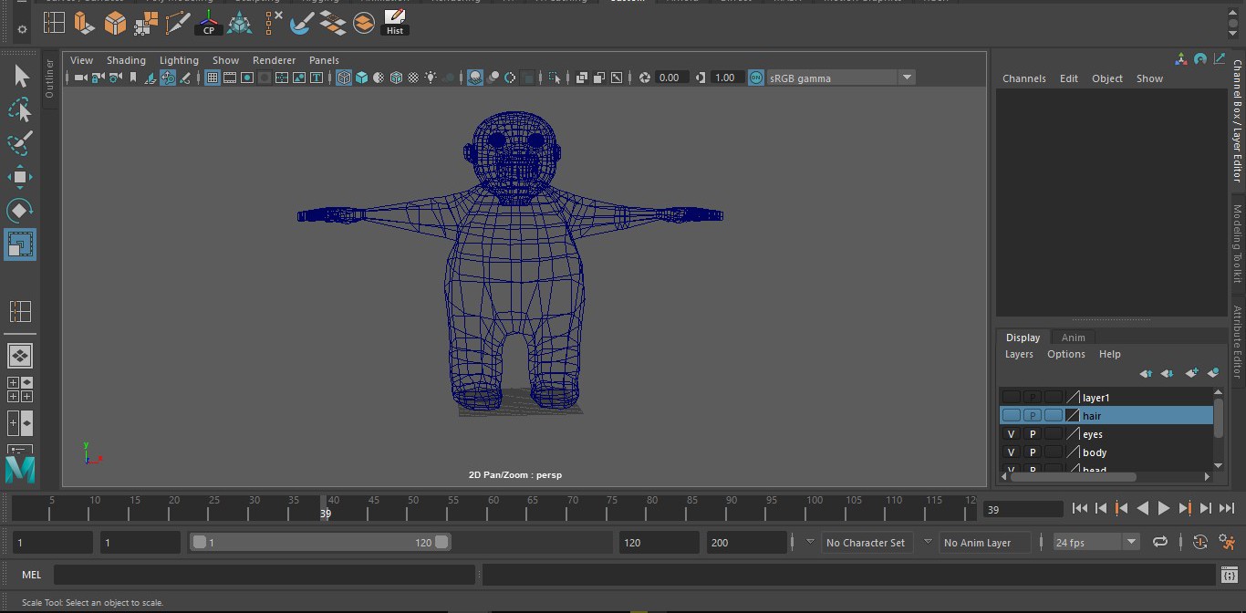Create a new empty display layer
The width and height of the screenshot is (1246, 613).
click(1191, 373)
